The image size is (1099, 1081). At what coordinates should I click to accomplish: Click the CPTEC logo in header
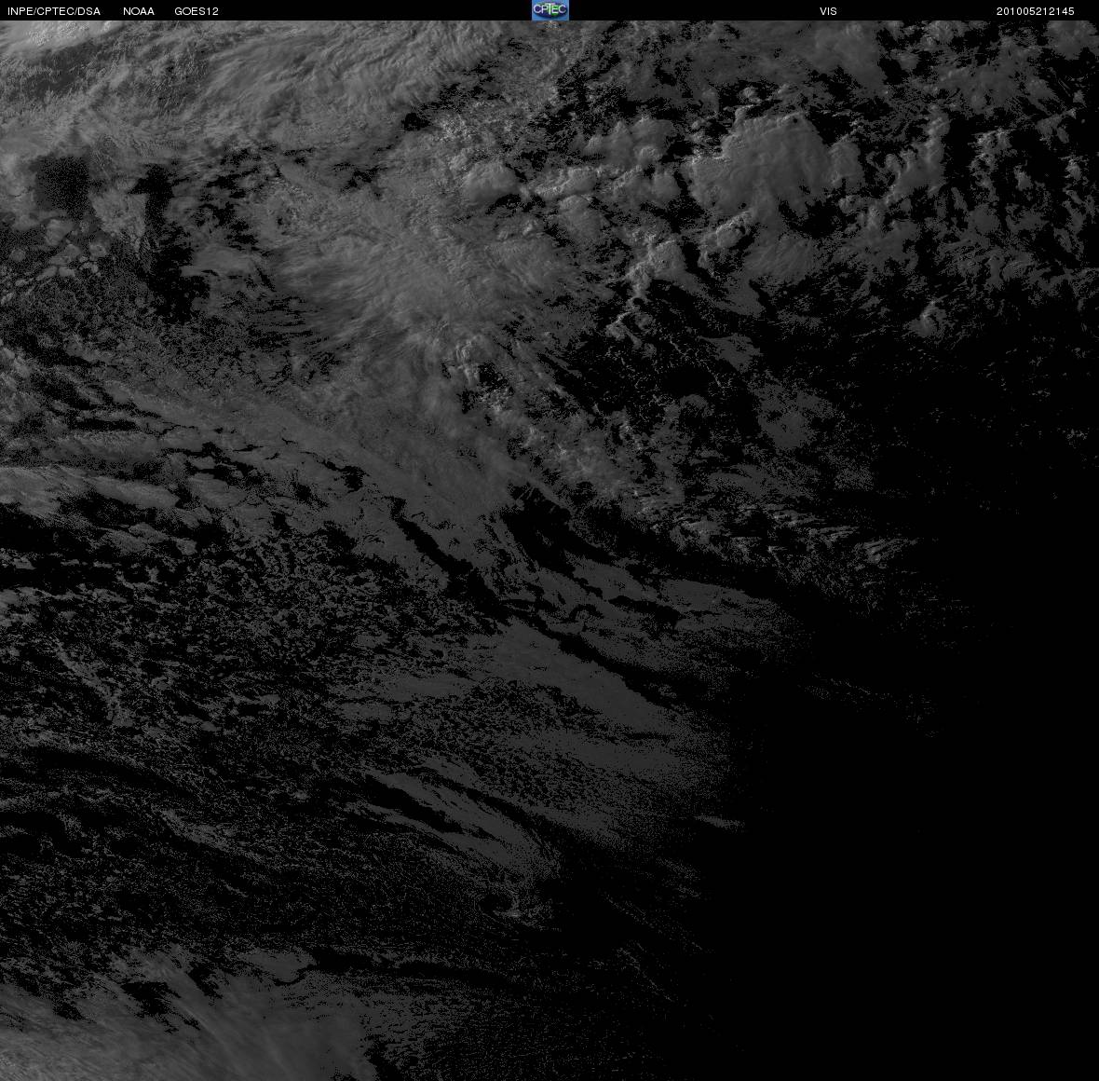tap(550, 10)
